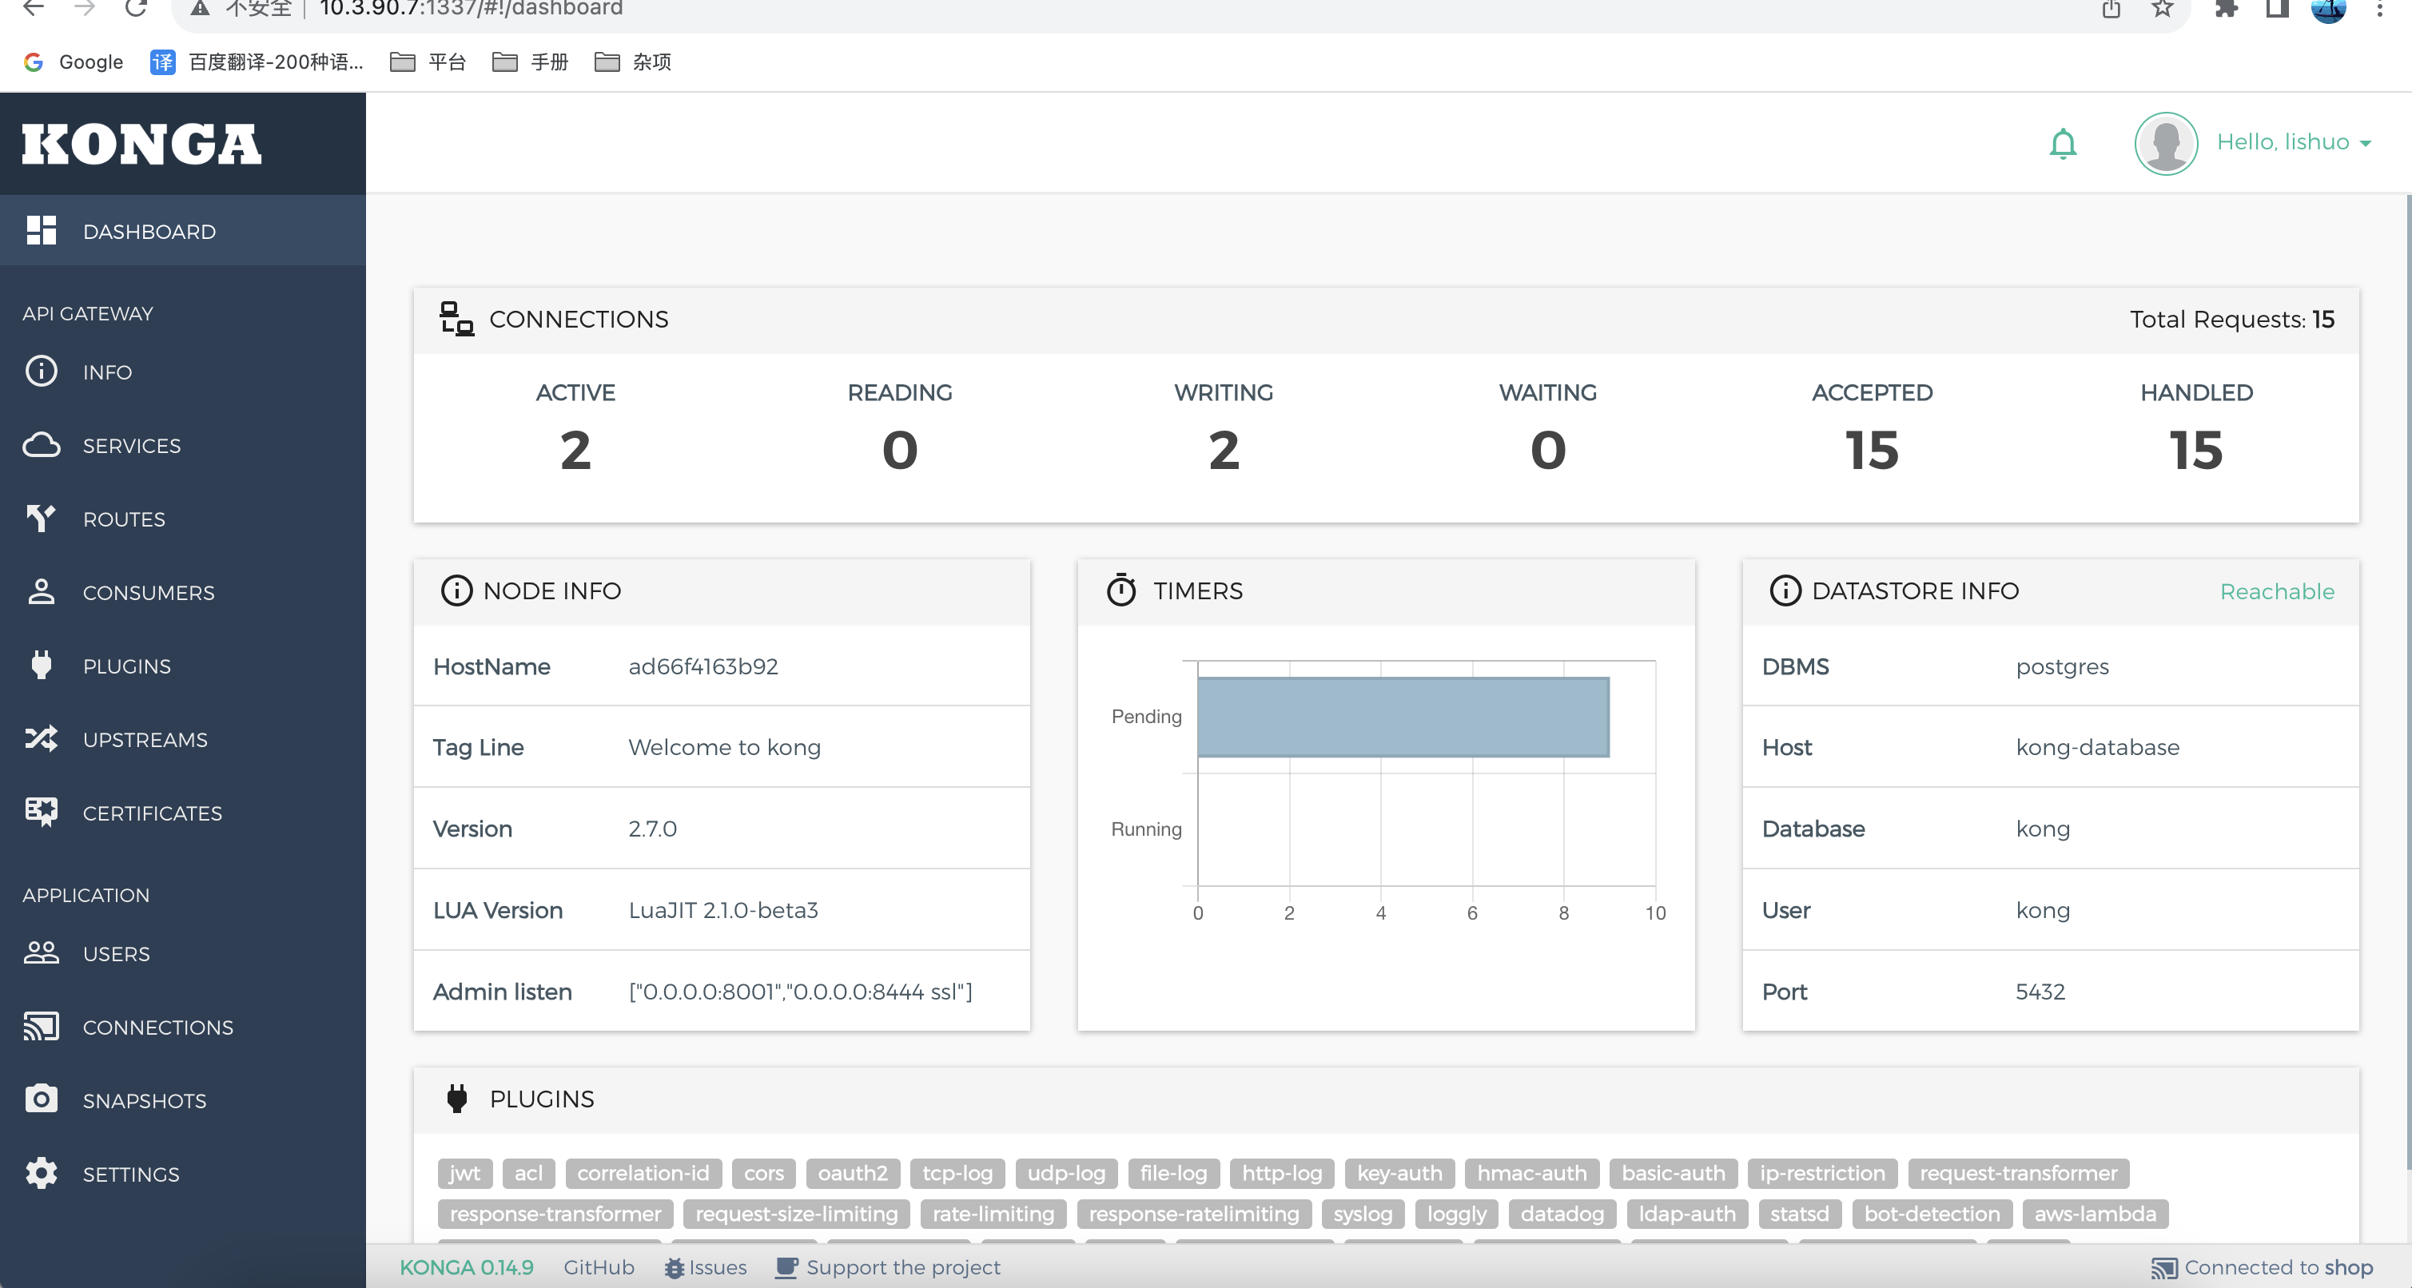Click the GitHub link in footer
2412x1288 pixels.
tap(602, 1267)
